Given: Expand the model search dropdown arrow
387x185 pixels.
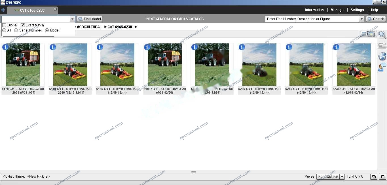Looking at the screenshot, I should coord(72,19).
